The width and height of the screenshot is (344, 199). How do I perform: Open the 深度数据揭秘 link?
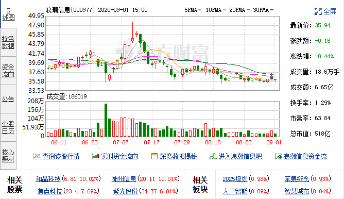coord(178,156)
